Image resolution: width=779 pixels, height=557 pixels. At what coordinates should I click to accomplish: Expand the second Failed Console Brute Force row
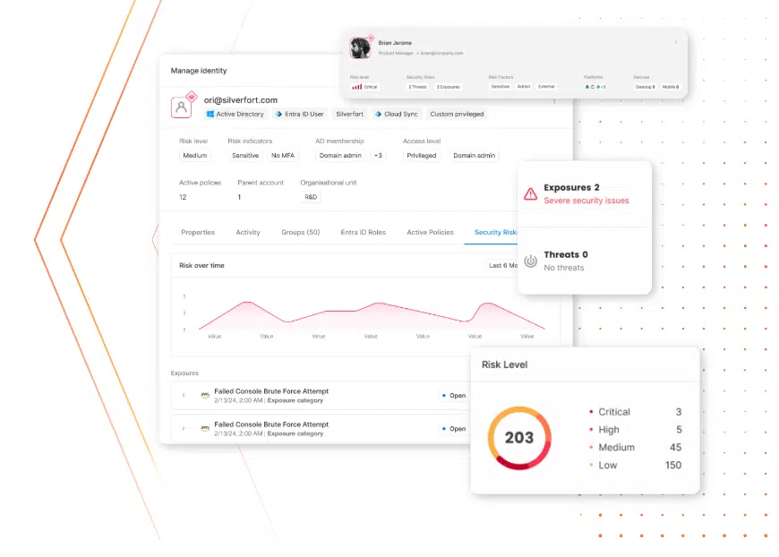pos(184,428)
